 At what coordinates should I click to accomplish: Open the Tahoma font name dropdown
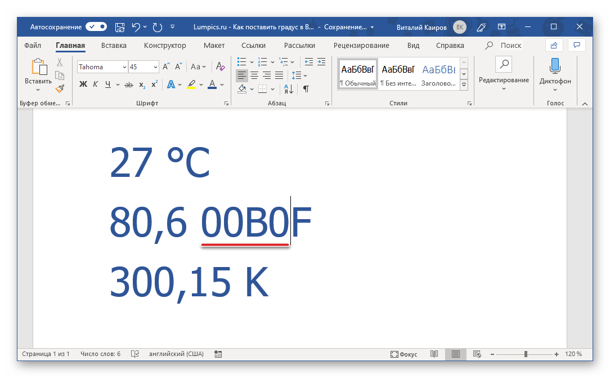[124, 67]
